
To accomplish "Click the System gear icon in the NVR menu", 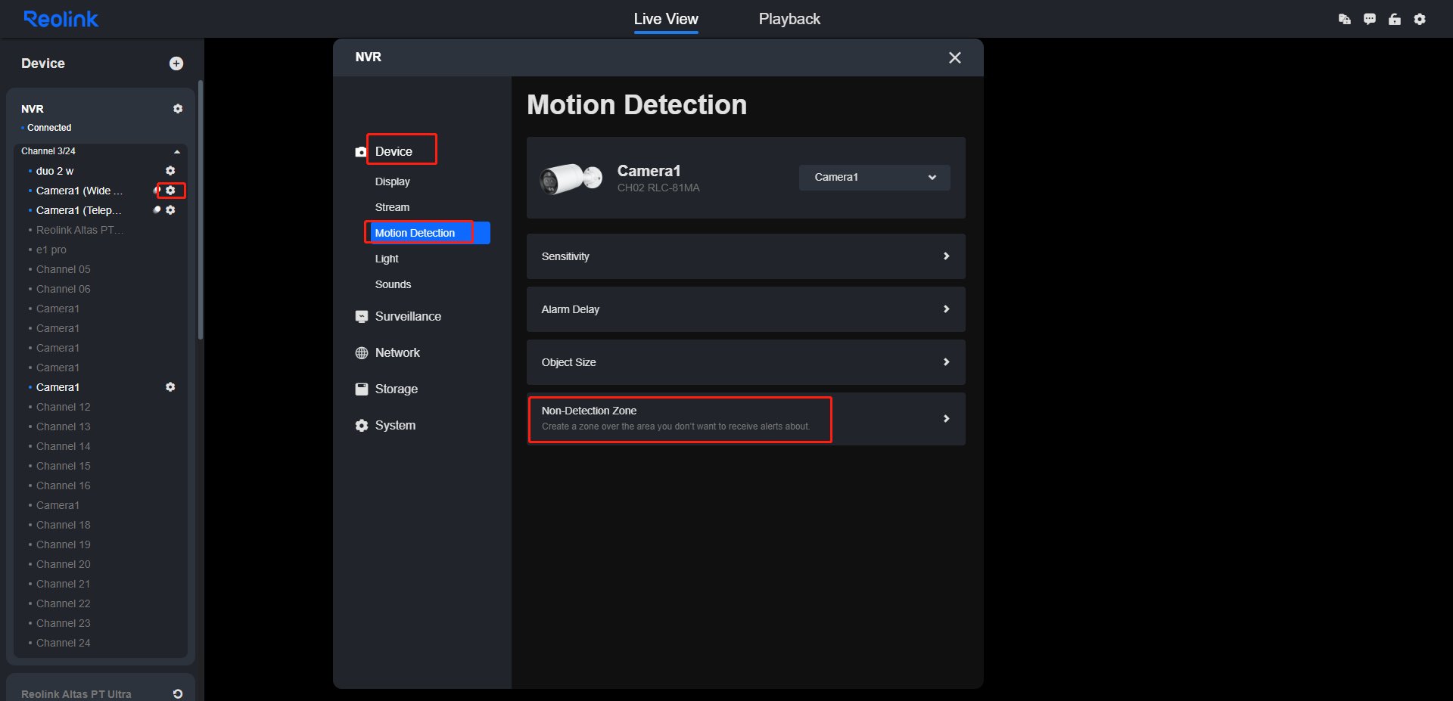I will point(362,426).
